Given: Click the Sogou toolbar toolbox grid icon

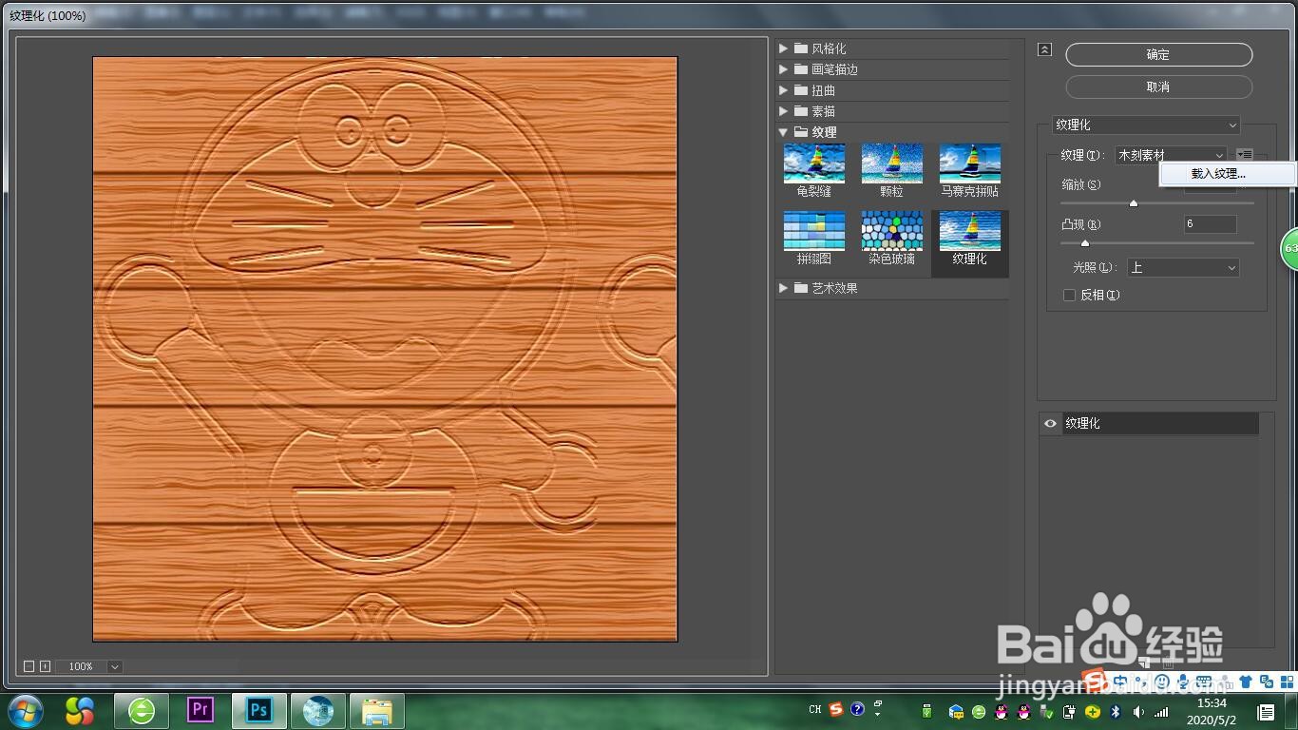Looking at the screenshot, I should tap(1288, 682).
